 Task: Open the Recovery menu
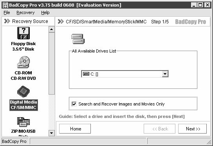(x=25, y=12)
